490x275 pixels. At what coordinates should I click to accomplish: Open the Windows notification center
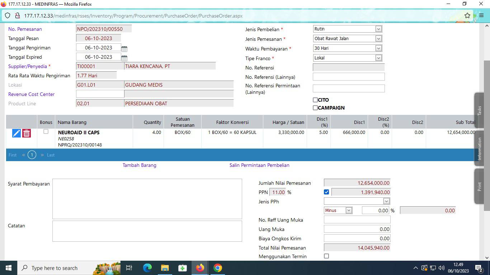[479, 268]
